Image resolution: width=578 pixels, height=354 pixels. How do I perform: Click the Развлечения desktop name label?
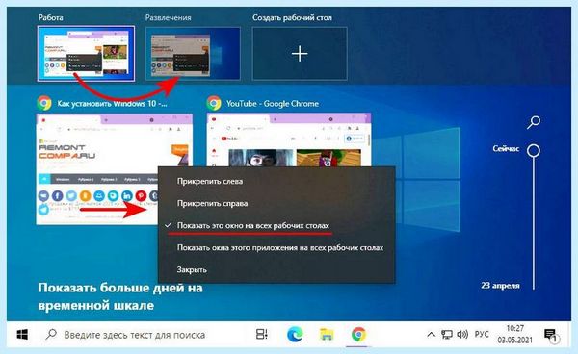click(168, 17)
